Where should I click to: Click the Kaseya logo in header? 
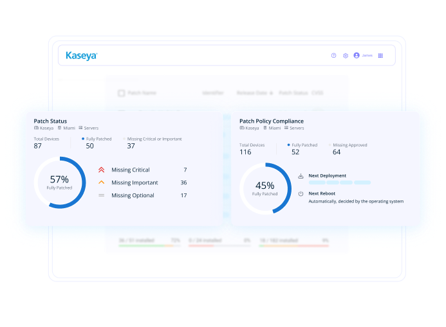[82, 56]
